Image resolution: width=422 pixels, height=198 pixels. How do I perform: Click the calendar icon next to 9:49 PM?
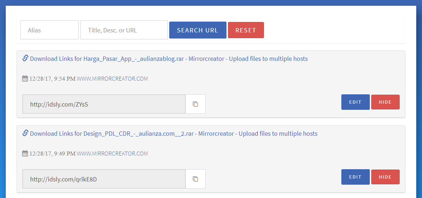click(x=25, y=153)
